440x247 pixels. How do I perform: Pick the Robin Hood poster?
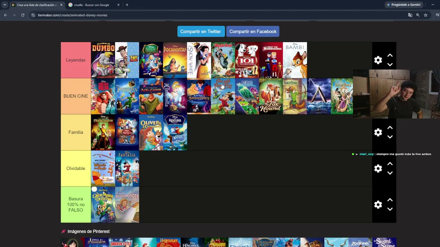[295, 96]
